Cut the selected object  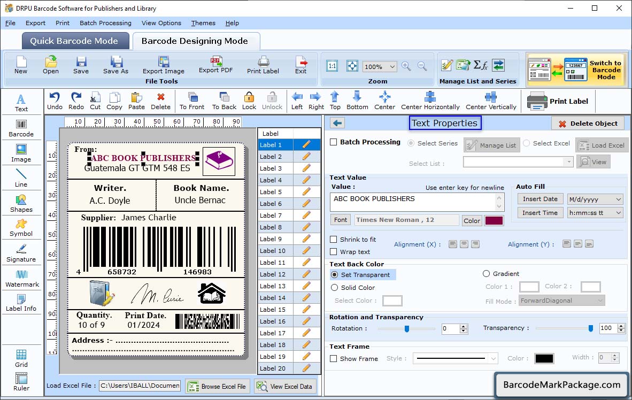tap(95, 101)
